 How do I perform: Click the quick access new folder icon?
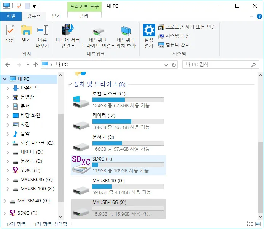(27, 6)
